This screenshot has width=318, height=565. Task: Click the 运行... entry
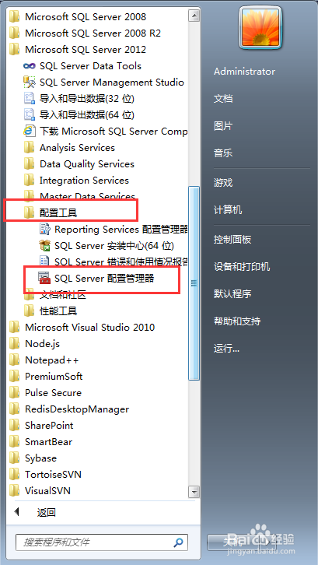coord(226,349)
